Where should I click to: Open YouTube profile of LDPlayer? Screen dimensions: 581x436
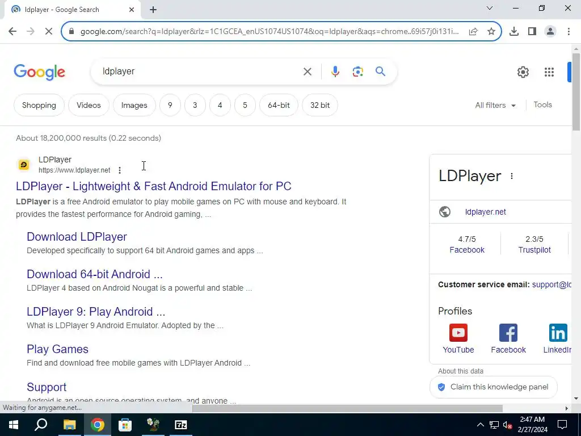(458, 338)
